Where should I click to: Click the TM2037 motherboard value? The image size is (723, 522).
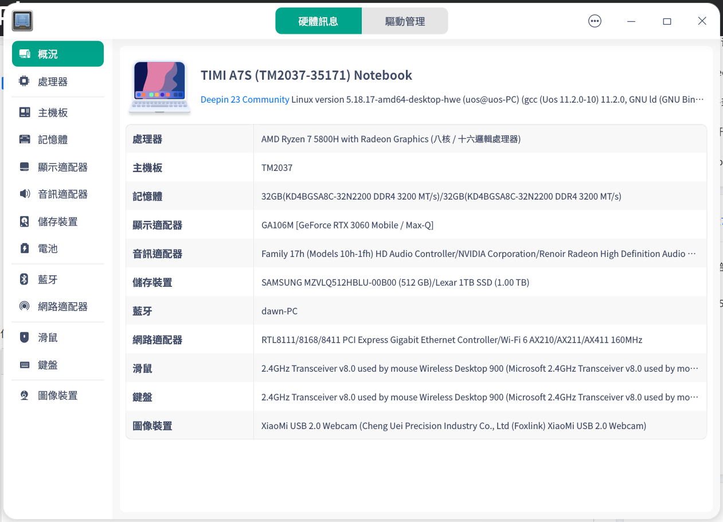[x=277, y=167]
